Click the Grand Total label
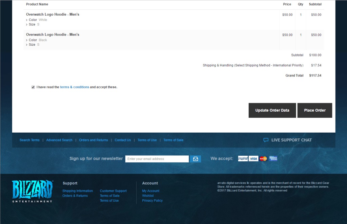Image resolution: width=347 pixels, height=224 pixels. click(294, 75)
